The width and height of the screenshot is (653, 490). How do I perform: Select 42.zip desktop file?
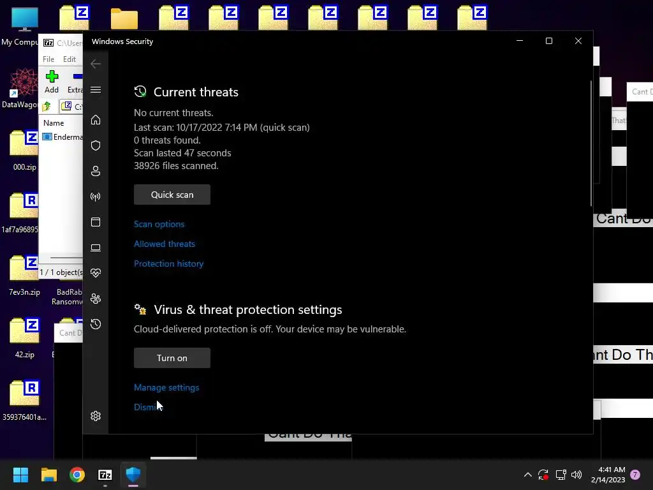25,338
